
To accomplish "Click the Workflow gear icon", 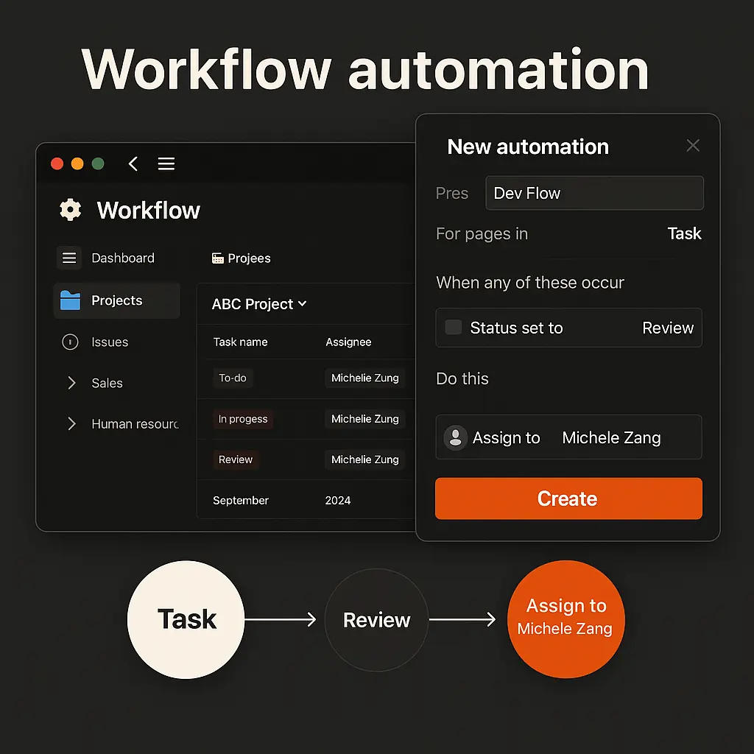I will tap(70, 210).
